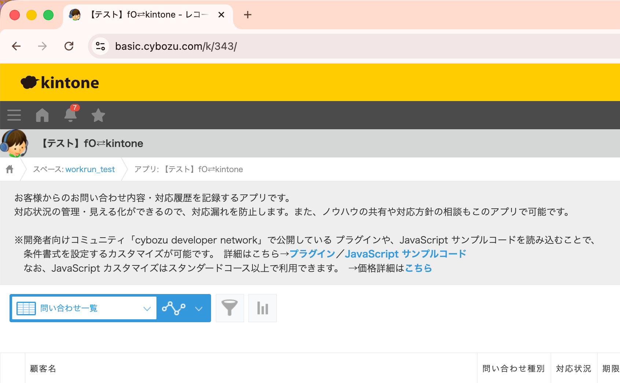Open a new browser tab
Viewport: 620px width, 383px height.
tap(248, 15)
